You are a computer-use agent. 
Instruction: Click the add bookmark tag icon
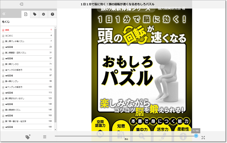coord(28,137)
